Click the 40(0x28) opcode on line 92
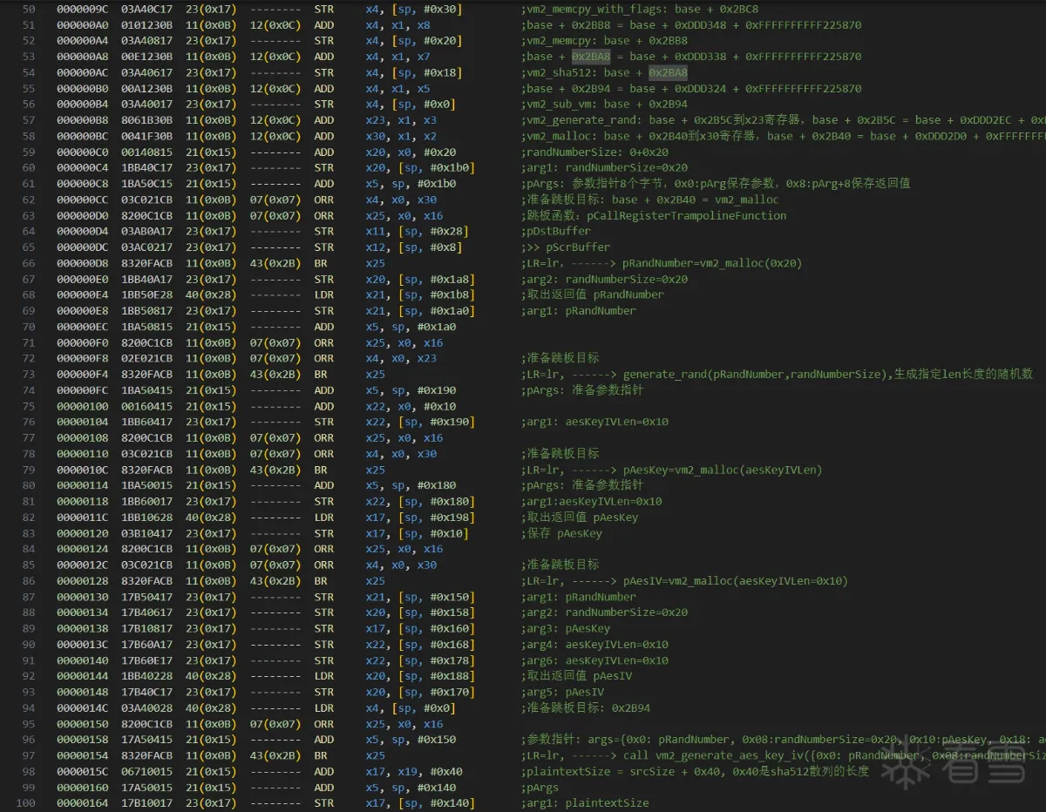 coord(207,676)
